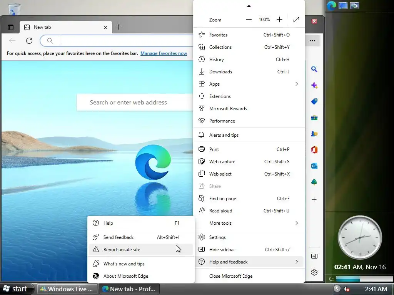Viewport: 394px width, 295px height.
Task: Open the sidebar Tools briefcase icon
Action: (x=314, y=118)
